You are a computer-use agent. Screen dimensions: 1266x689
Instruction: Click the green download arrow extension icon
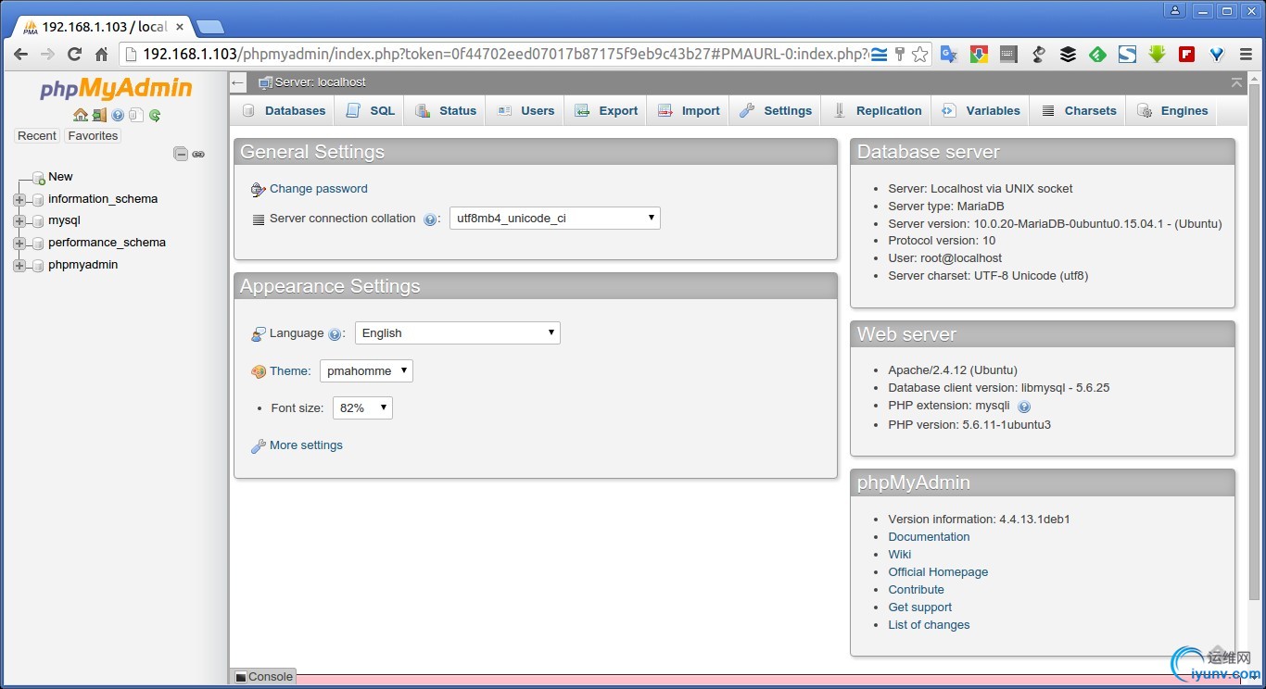point(1157,55)
